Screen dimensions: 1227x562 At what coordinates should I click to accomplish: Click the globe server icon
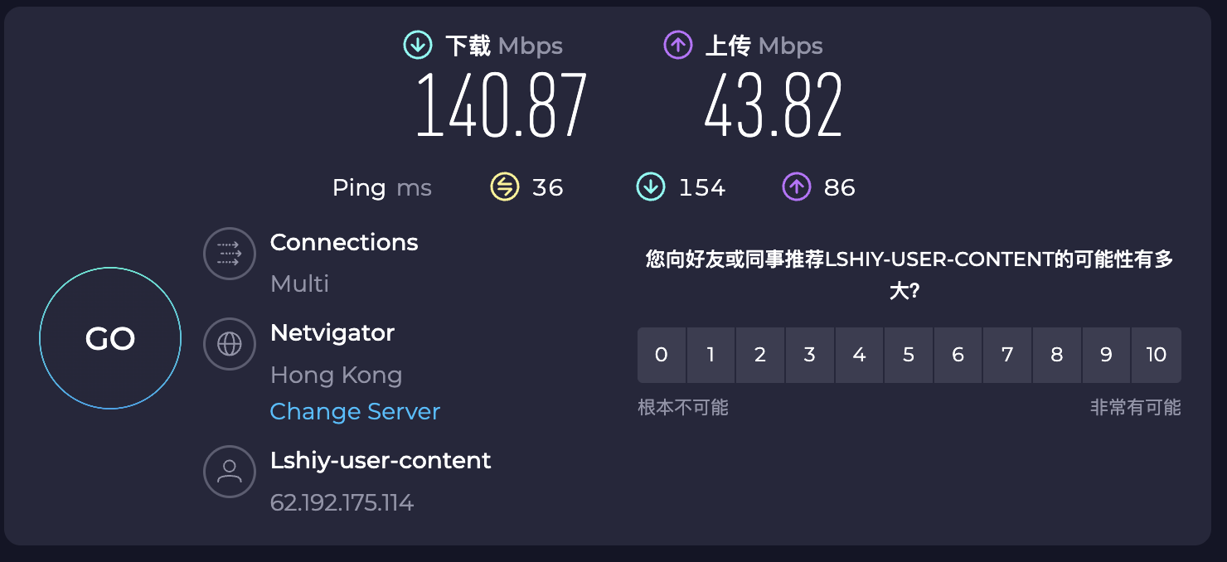(229, 343)
